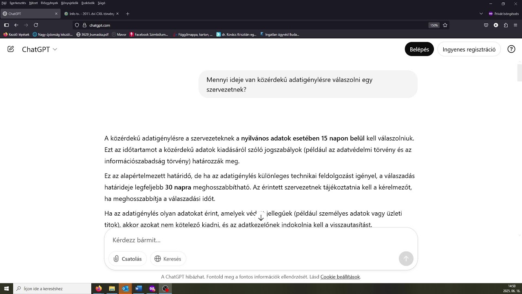Open the dr. Kovács Krisztián bookmark
This screenshot has width=522, height=294.
(x=237, y=34)
